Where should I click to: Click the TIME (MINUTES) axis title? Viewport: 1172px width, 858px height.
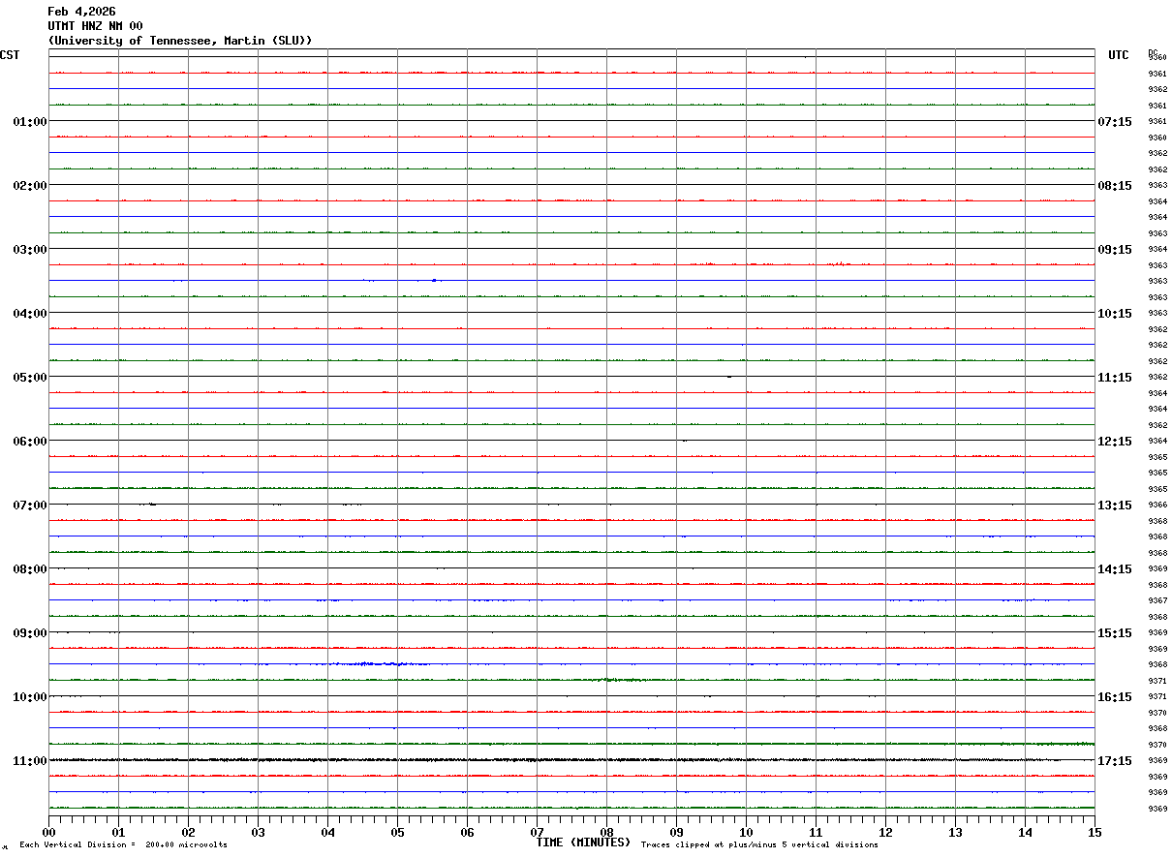click(583, 843)
